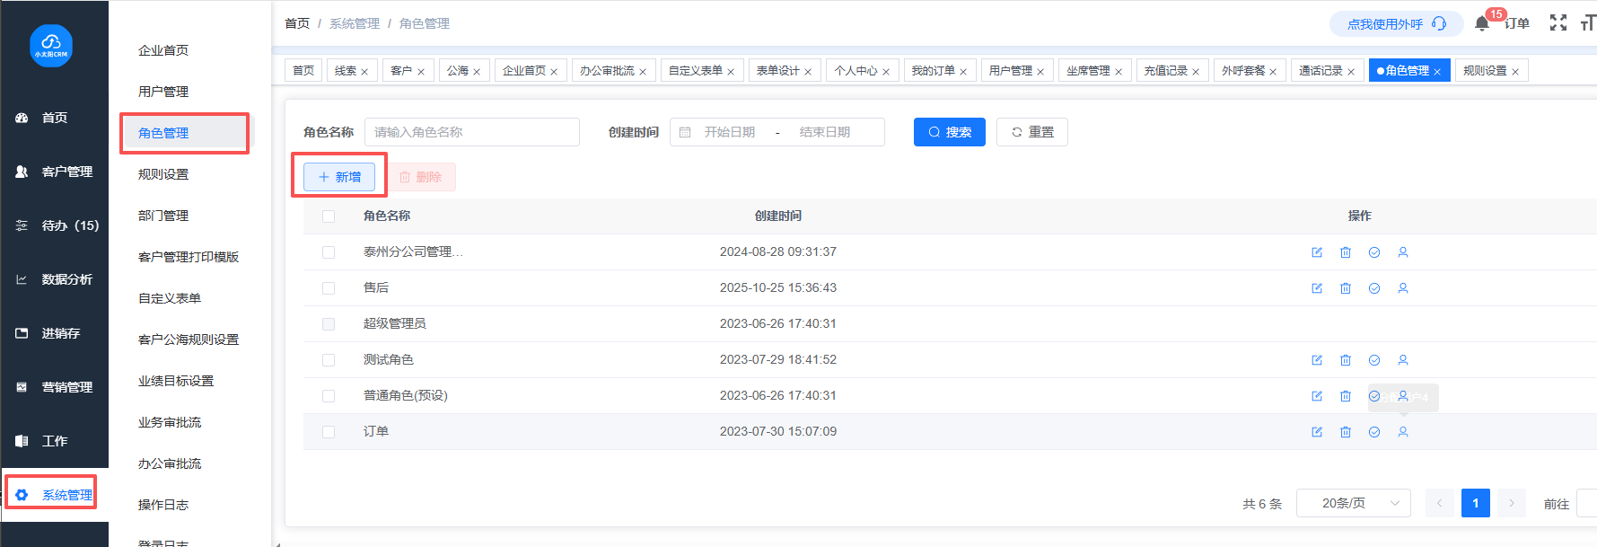Assign users to 售后 role
The image size is (1597, 547).
[1403, 288]
